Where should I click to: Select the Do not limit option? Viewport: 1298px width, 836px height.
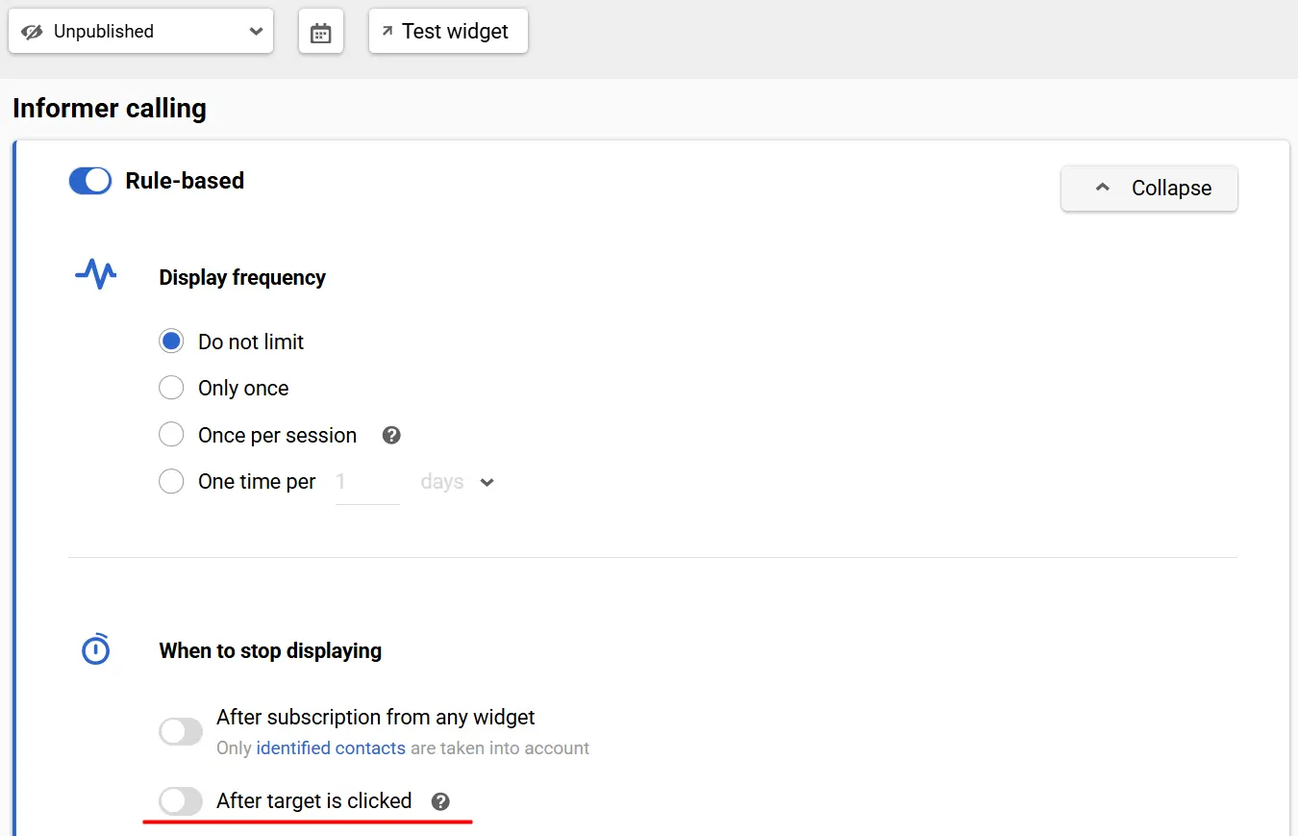pyautogui.click(x=171, y=342)
